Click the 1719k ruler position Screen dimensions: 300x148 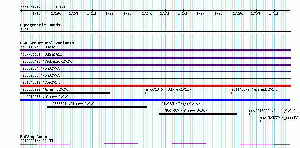coord(56,14)
